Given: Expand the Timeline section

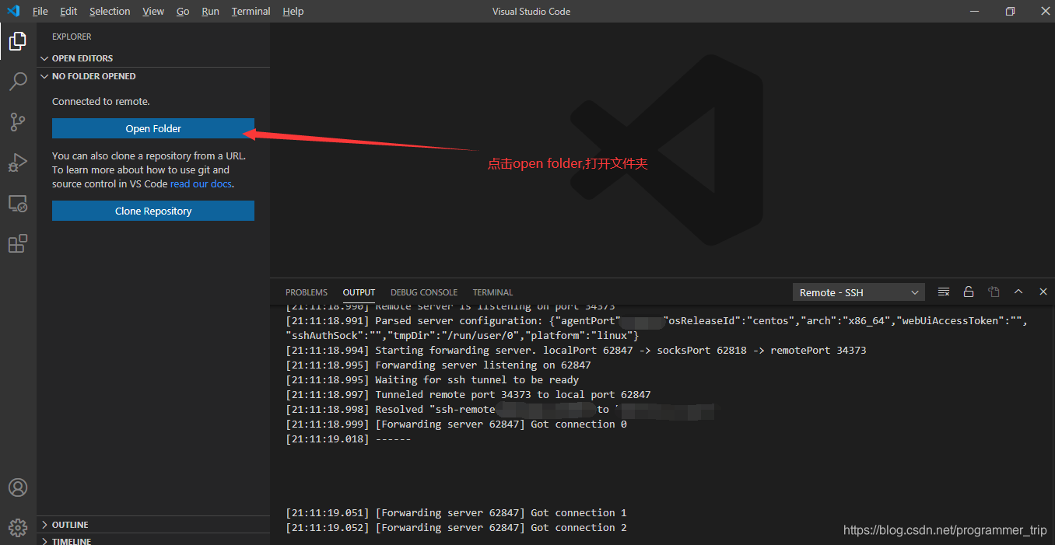Looking at the screenshot, I should tap(154, 540).
